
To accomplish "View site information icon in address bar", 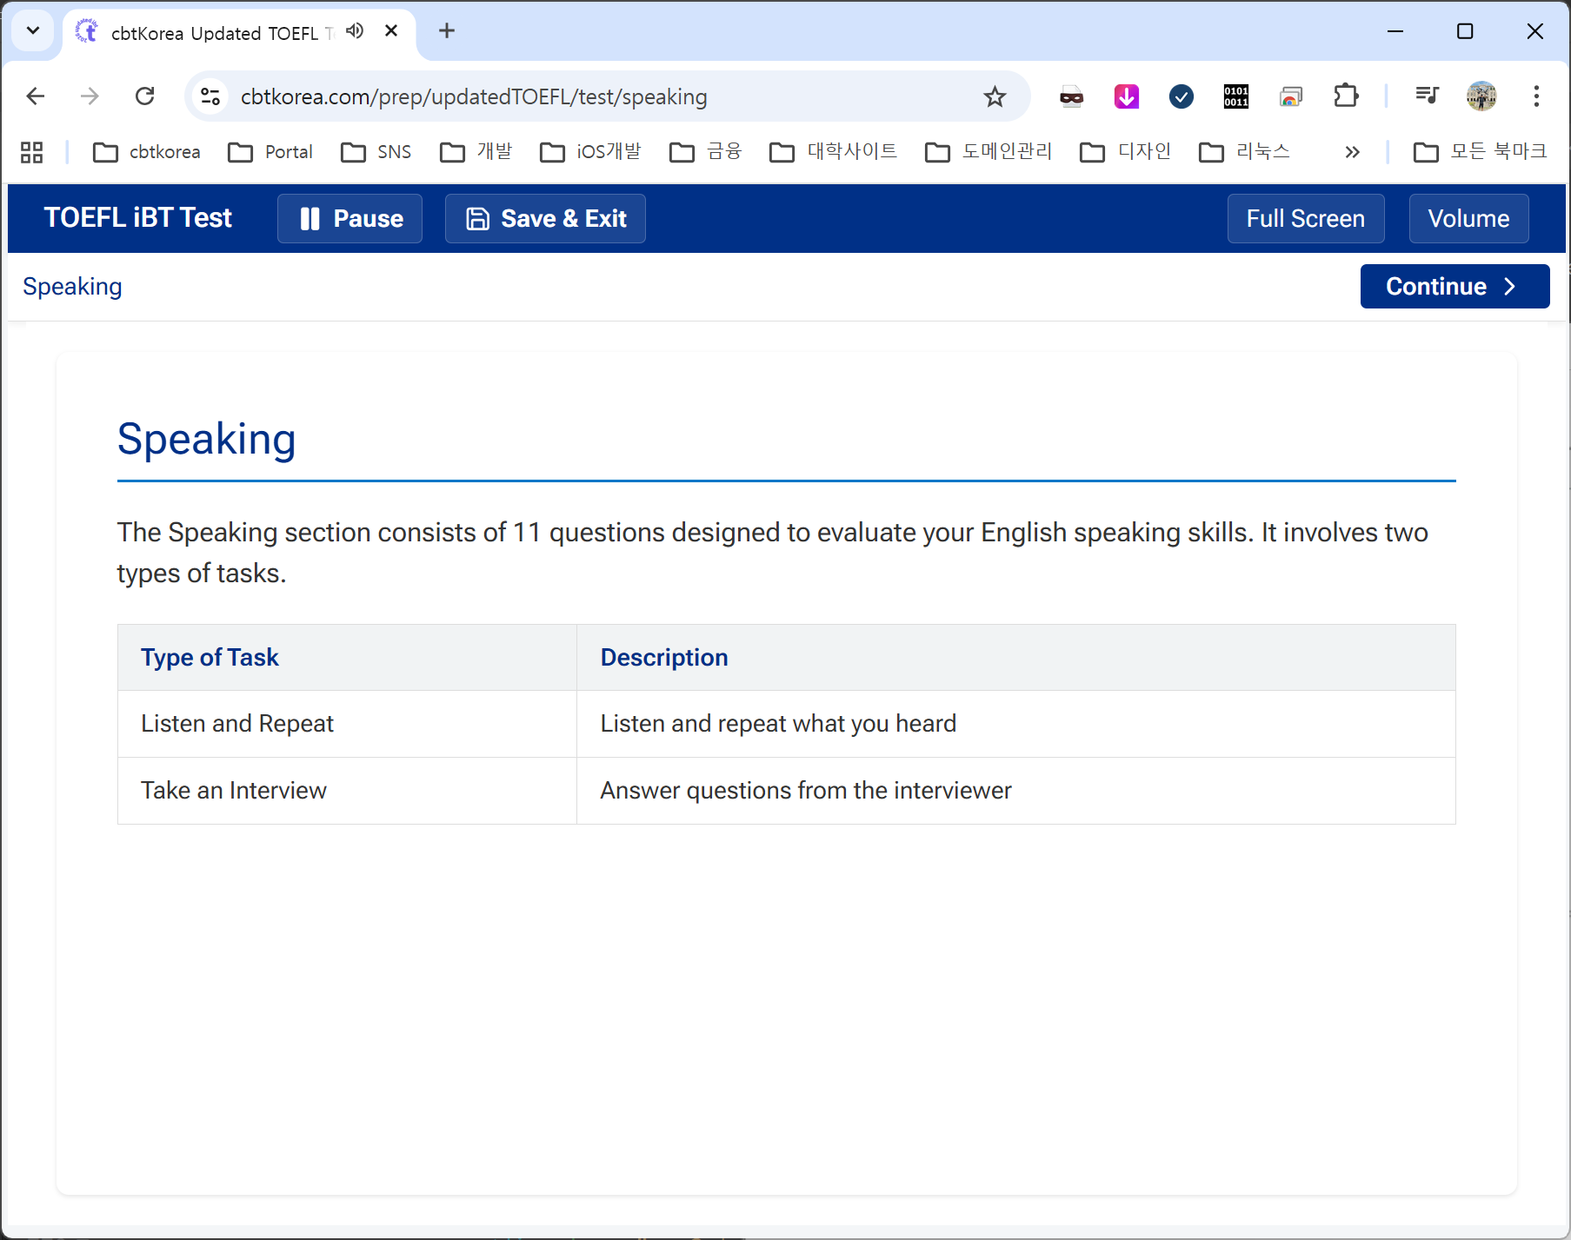I will [210, 96].
